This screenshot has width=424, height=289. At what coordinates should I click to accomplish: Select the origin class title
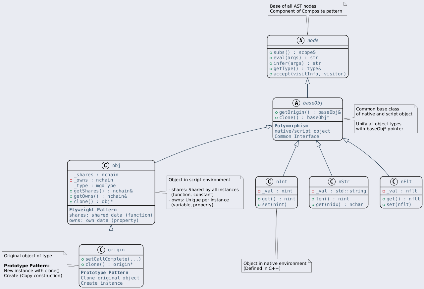click(x=116, y=250)
